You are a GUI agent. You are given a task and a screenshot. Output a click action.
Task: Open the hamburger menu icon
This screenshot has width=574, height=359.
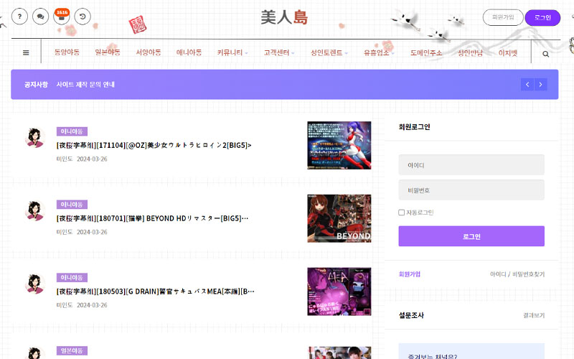tap(26, 52)
